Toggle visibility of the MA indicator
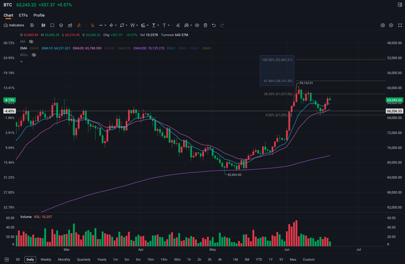Viewport: 405px width, 264px height. click(x=31, y=42)
